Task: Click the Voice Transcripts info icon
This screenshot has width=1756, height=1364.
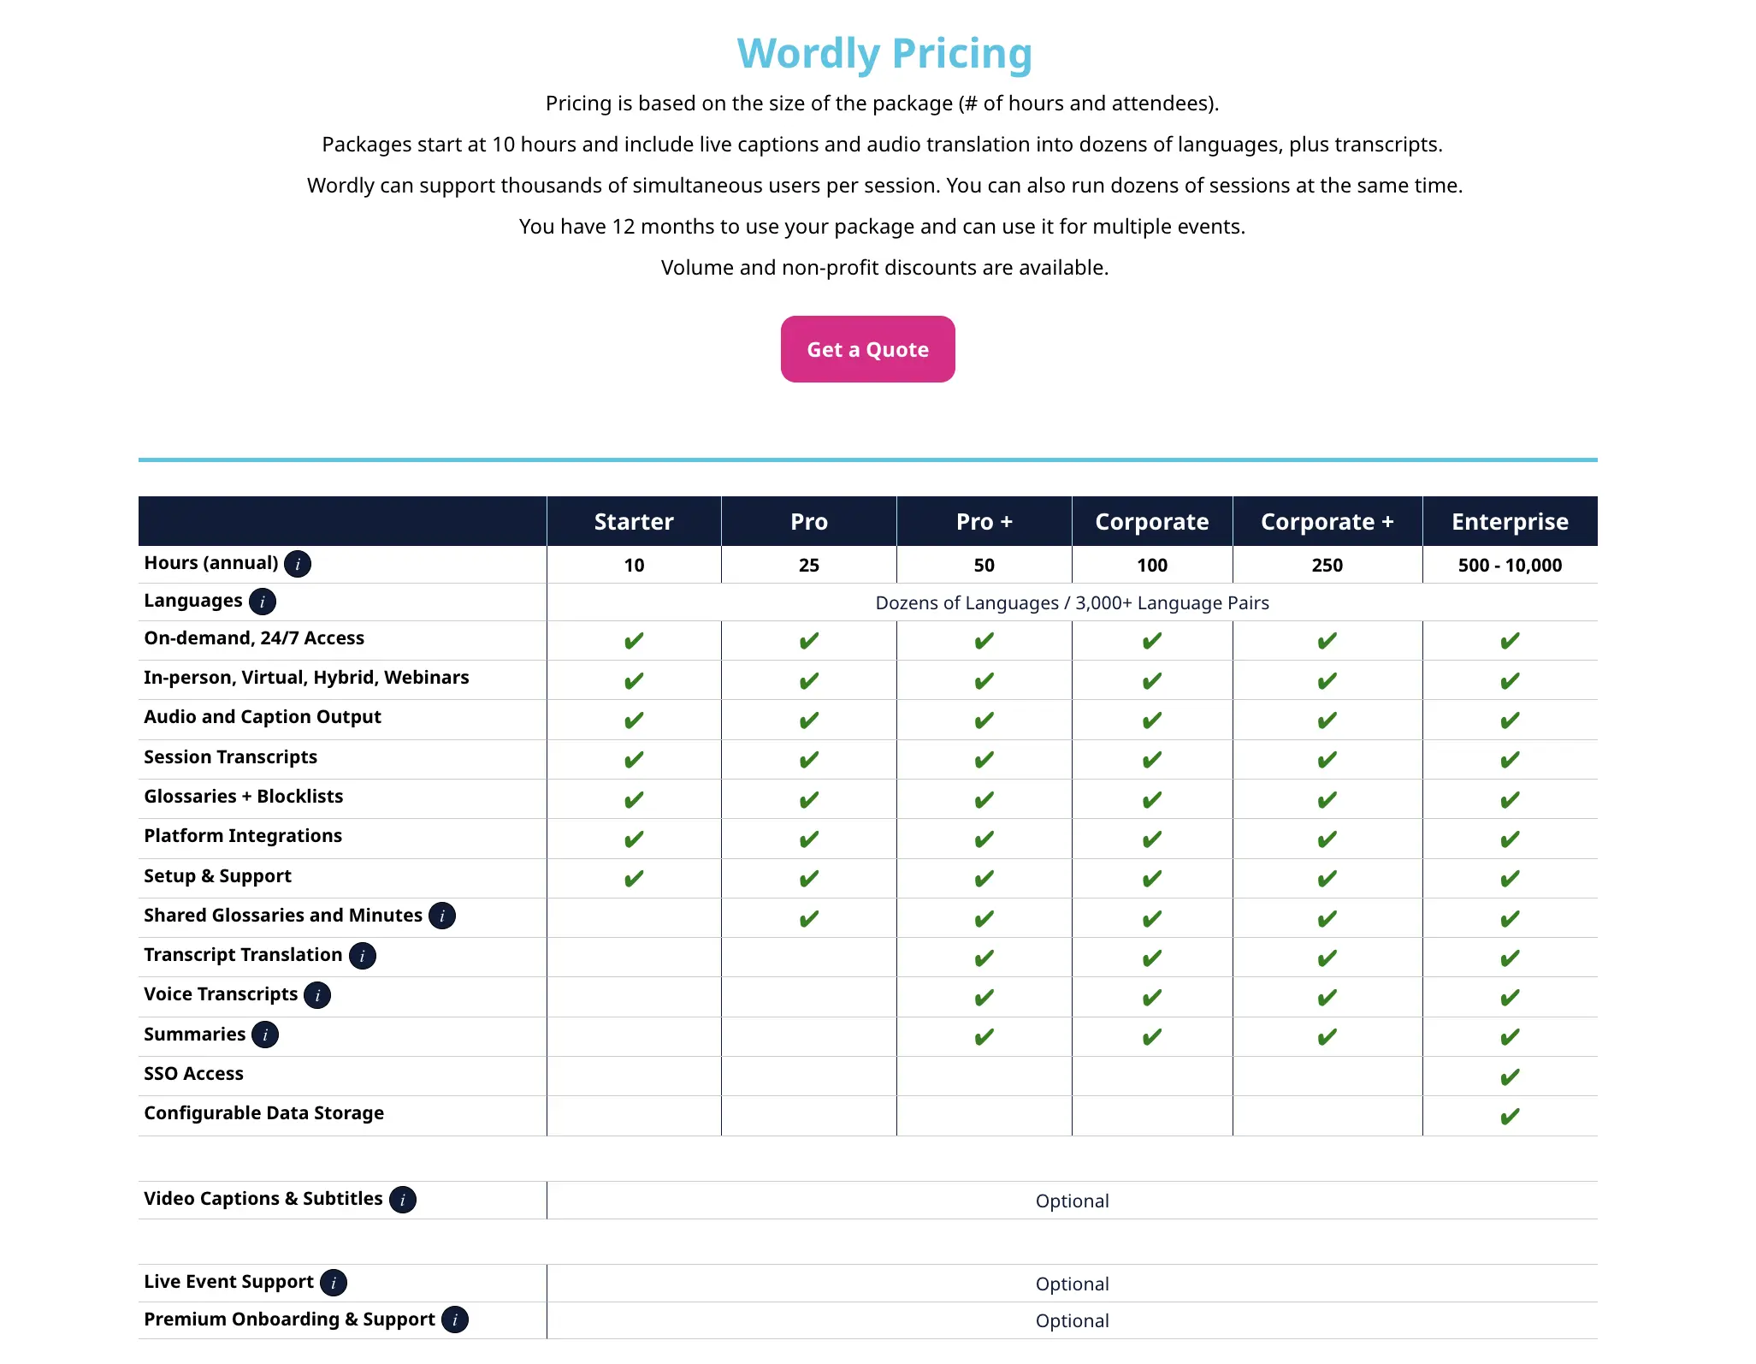Action: [316, 995]
